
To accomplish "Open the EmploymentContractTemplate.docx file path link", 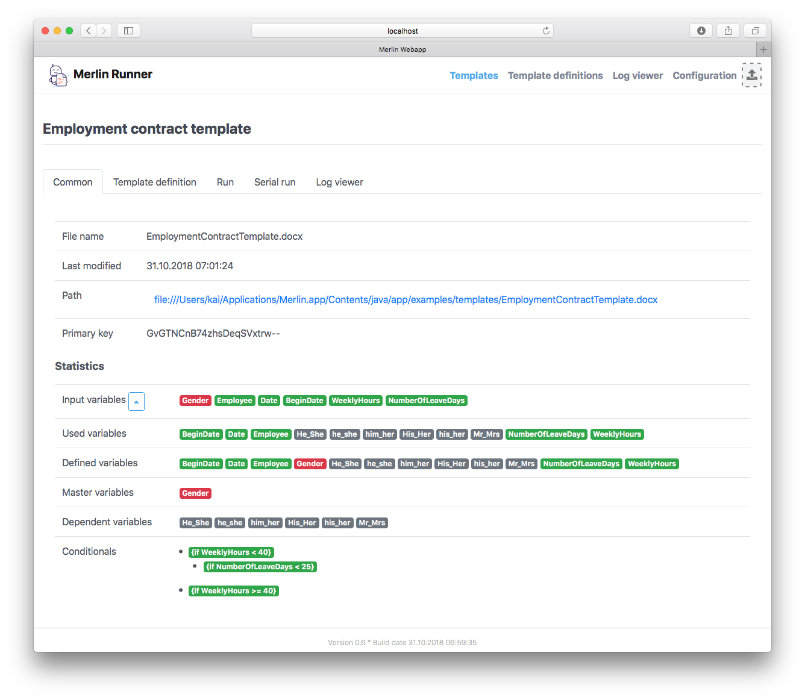I will pos(406,299).
